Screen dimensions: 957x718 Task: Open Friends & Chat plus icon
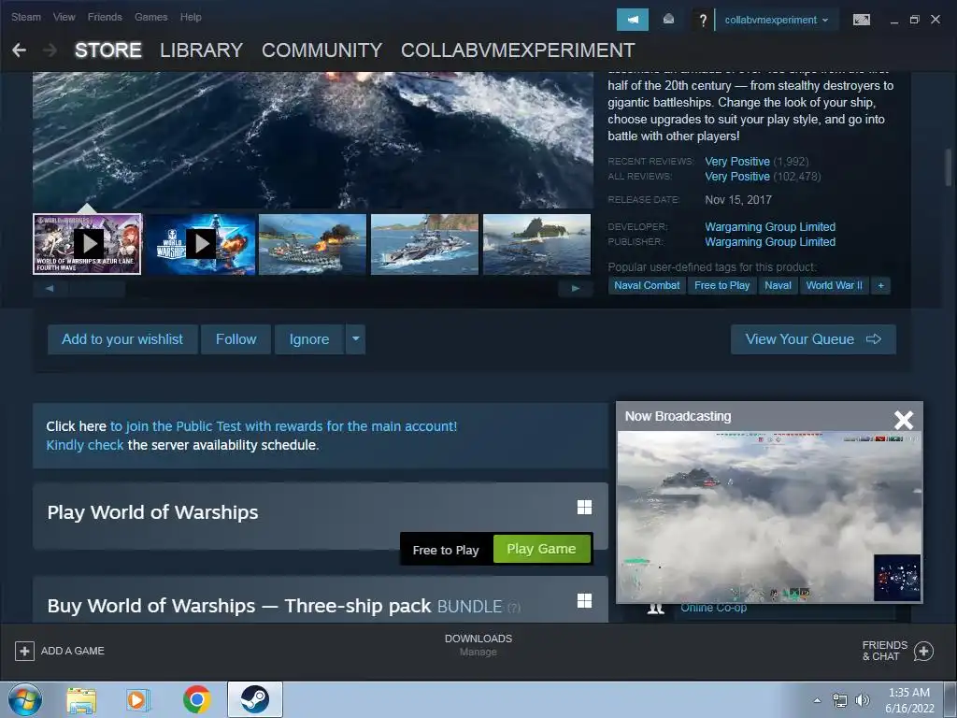coord(923,651)
